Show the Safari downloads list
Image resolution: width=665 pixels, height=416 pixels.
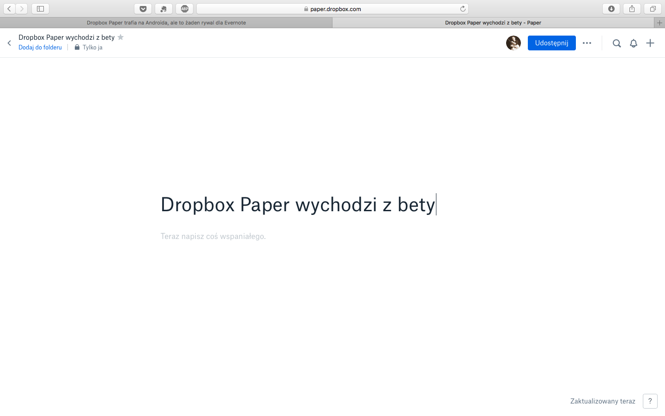pyautogui.click(x=611, y=9)
